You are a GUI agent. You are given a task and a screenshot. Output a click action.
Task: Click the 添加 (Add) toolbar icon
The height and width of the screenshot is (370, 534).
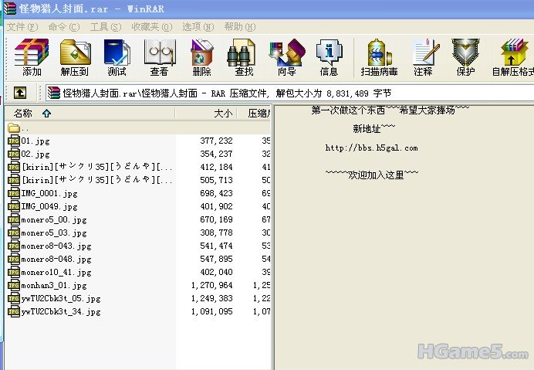(32, 58)
